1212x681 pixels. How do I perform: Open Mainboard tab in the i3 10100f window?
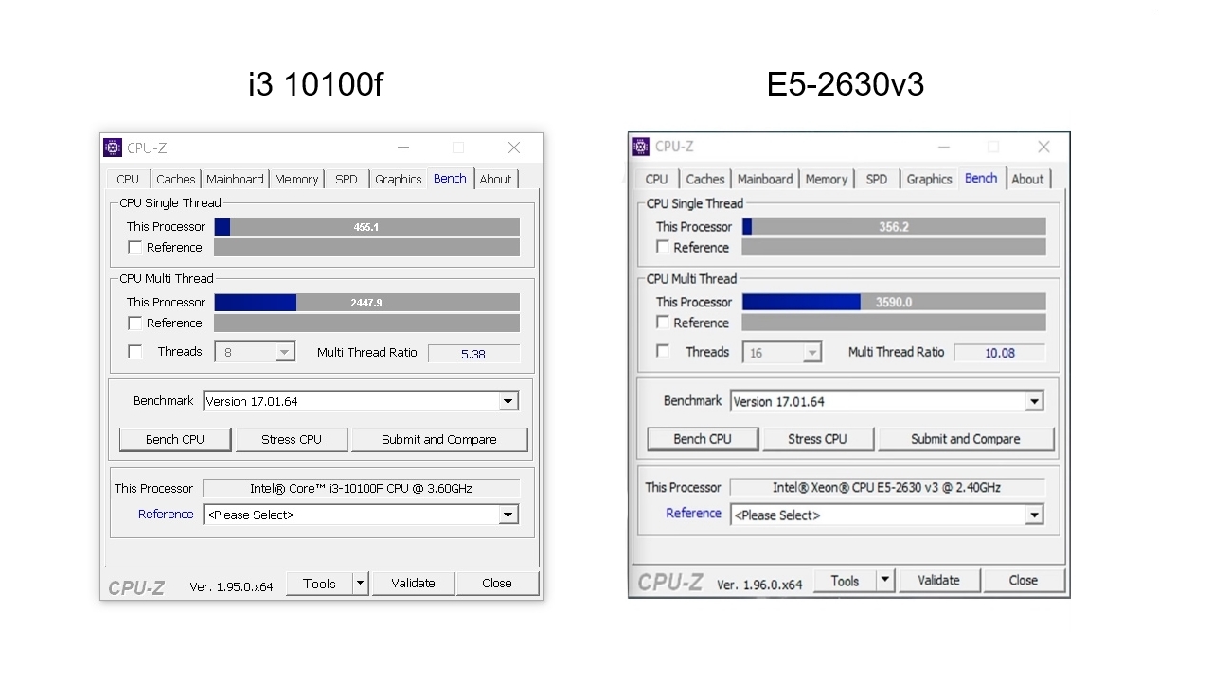[235, 179]
